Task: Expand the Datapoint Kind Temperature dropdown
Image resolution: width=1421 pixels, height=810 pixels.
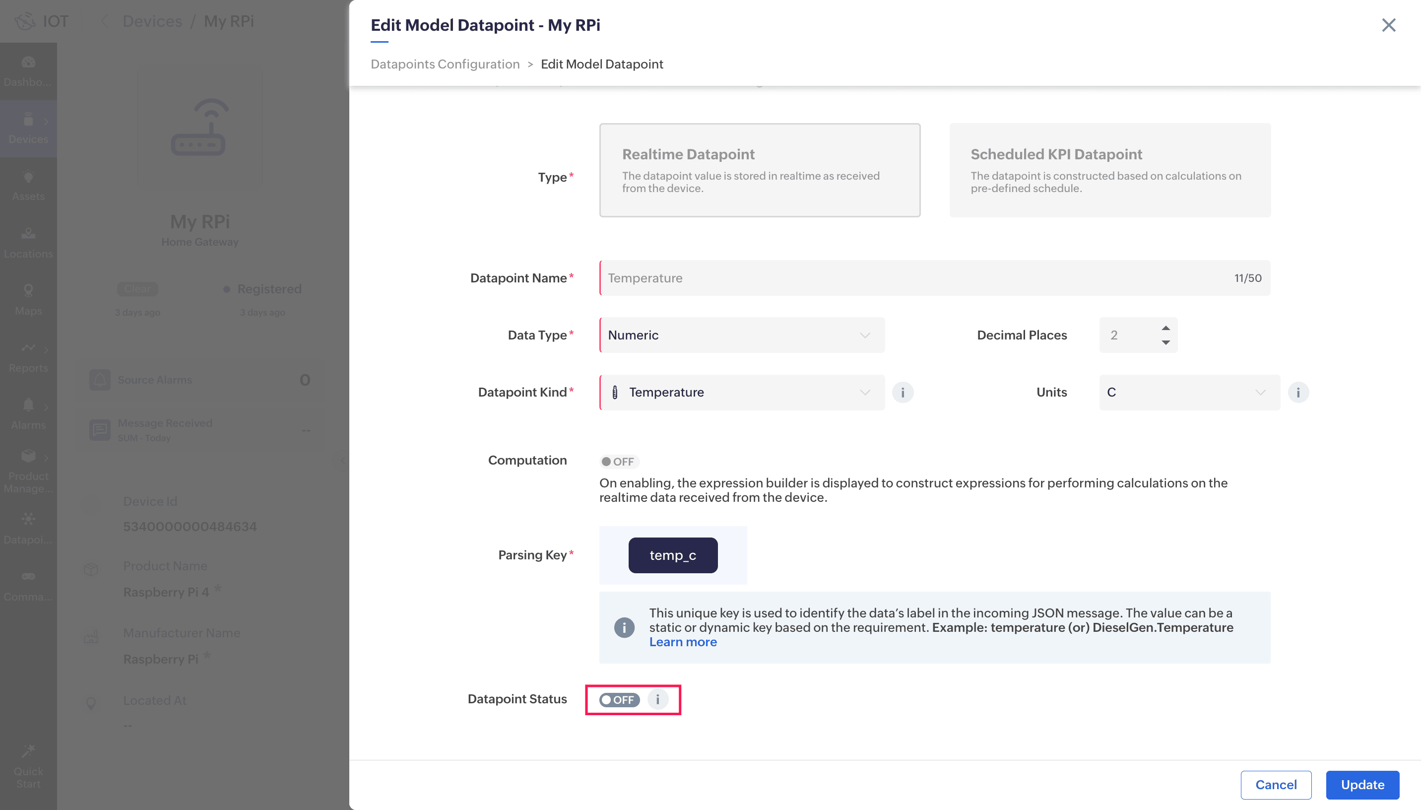Action: pos(742,392)
